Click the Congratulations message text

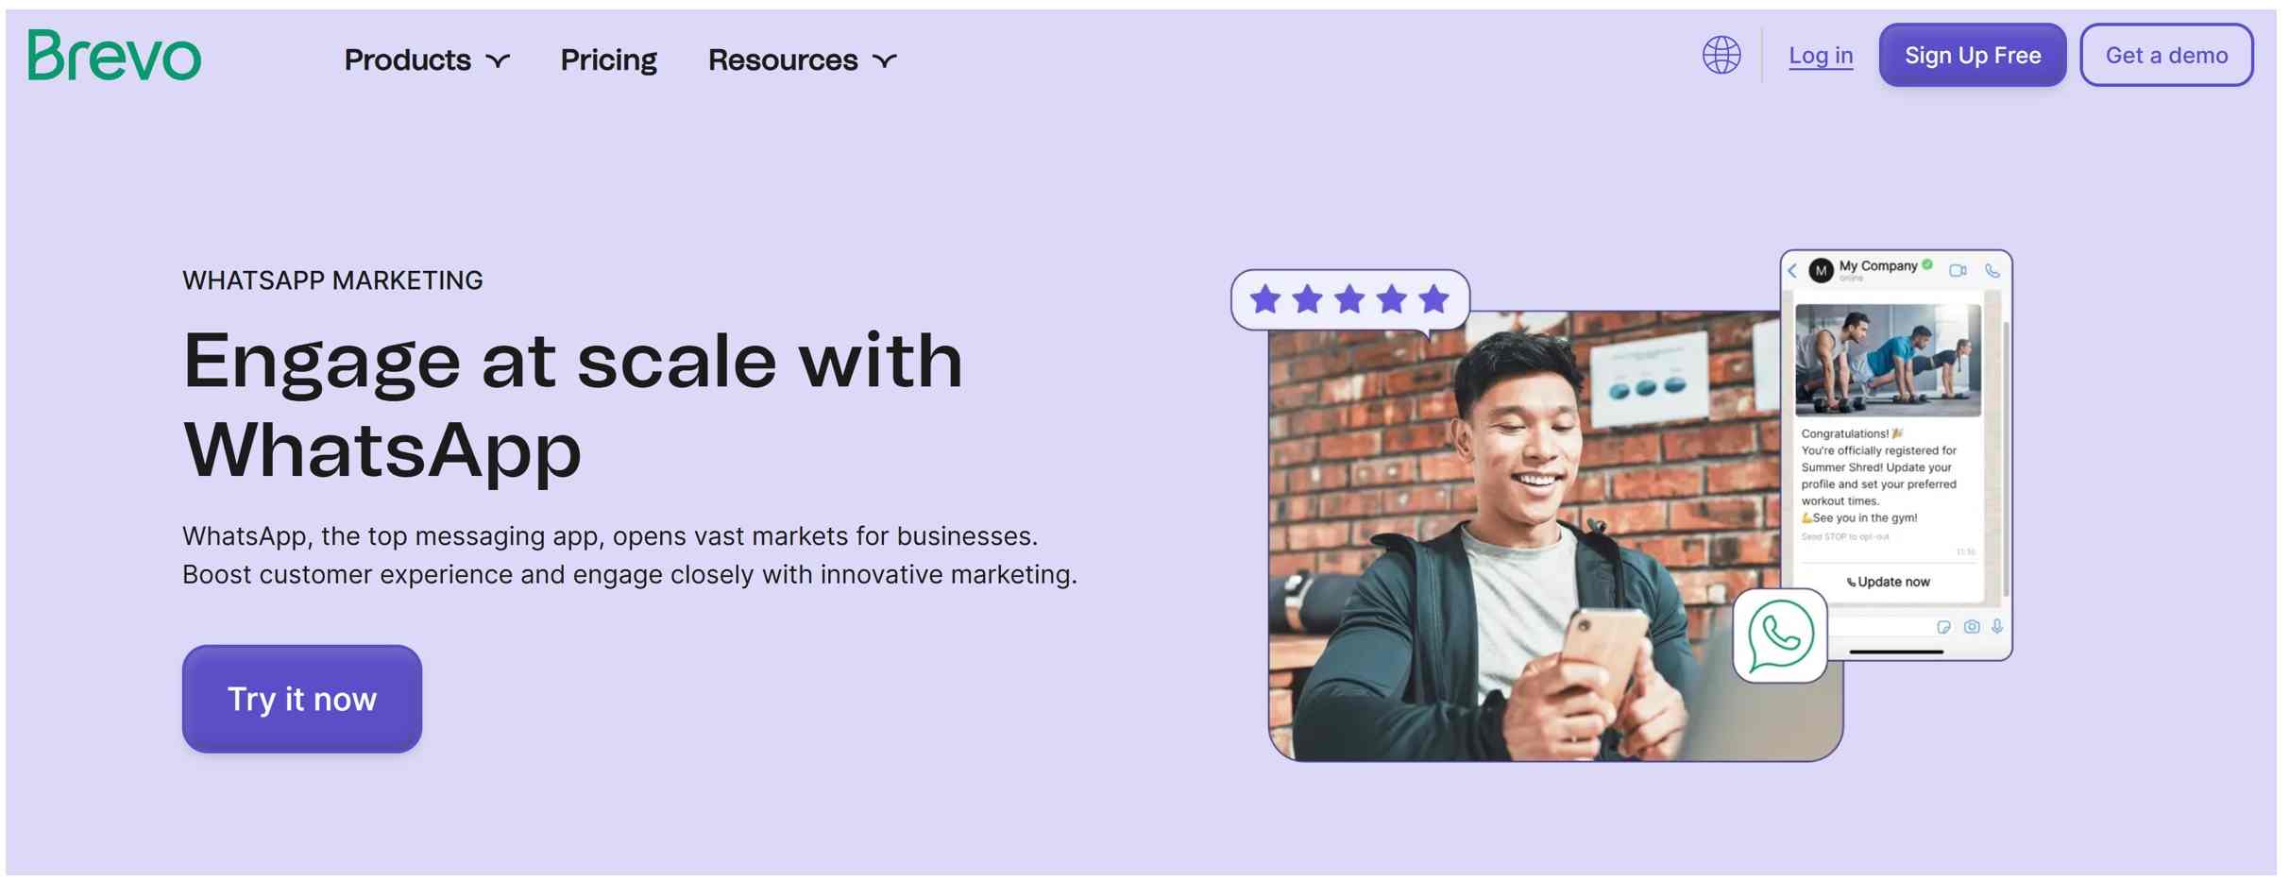(1877, 476)
